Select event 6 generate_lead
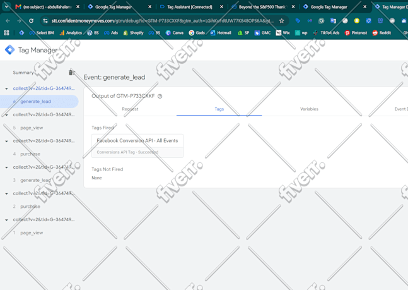Viewport: 408px width, 290px height. (x=39, y=102)
